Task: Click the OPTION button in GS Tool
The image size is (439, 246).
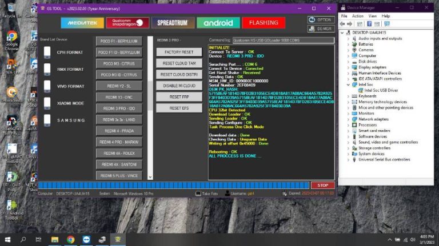Action: tap(321, 19)
